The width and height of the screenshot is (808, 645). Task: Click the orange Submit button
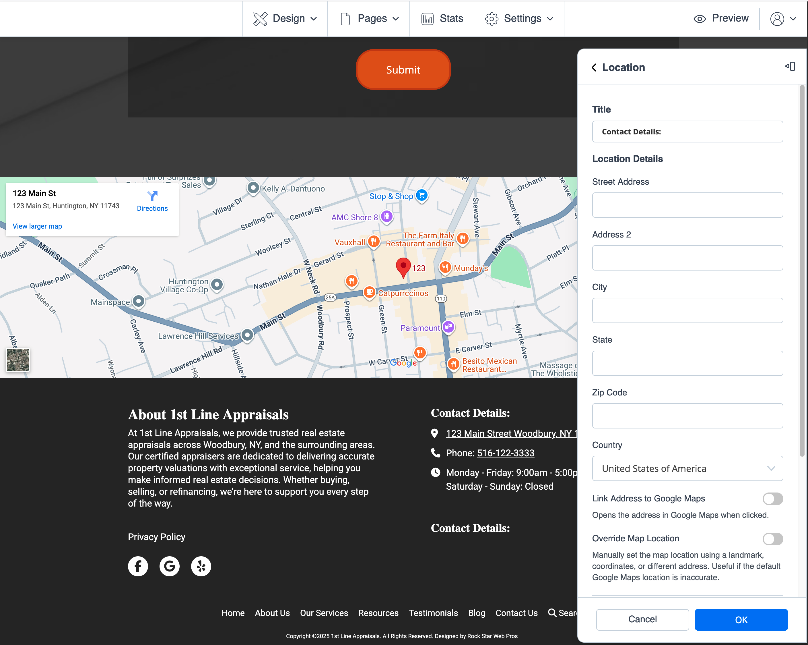point(403,69)
